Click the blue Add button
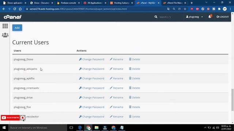The height and width of the screenshot is (131, 234). pyautogui.click(x=17, y=28)
